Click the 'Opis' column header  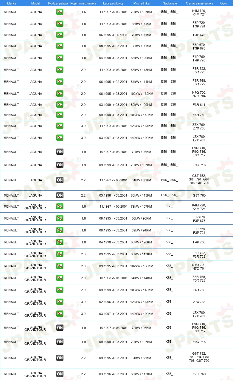[223, 3]
